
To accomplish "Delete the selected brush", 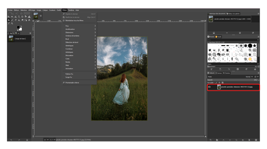I will pos(238,69).
